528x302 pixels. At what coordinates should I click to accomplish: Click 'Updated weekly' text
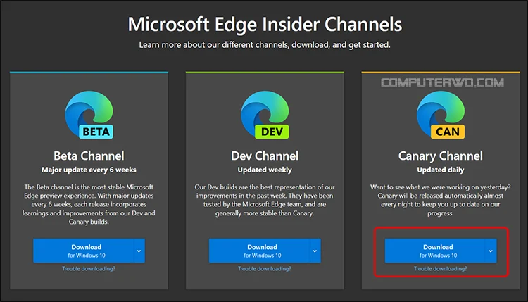pos(265,170)
